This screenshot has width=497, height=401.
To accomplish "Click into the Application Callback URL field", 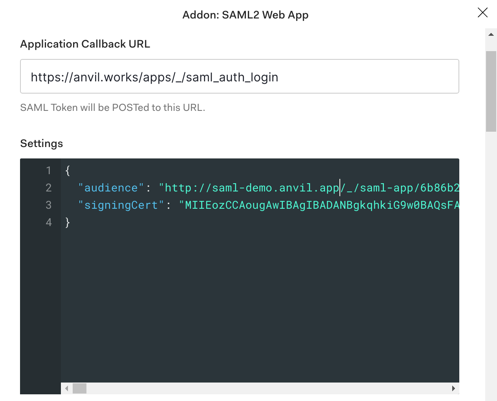I will (240, 76).
